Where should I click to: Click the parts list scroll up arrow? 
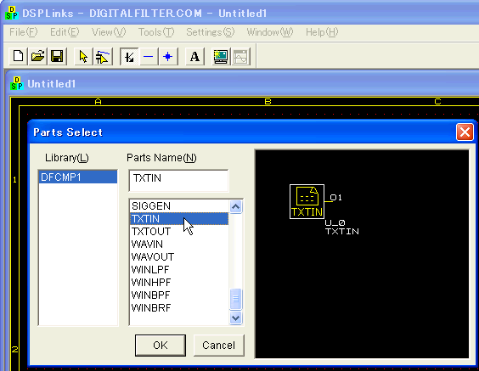pos(235,206)
